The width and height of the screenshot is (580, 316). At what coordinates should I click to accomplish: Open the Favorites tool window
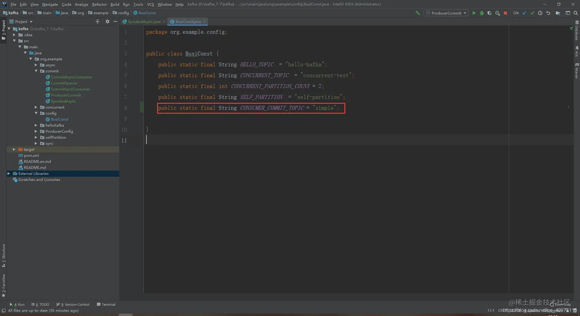tap(3, 286)
